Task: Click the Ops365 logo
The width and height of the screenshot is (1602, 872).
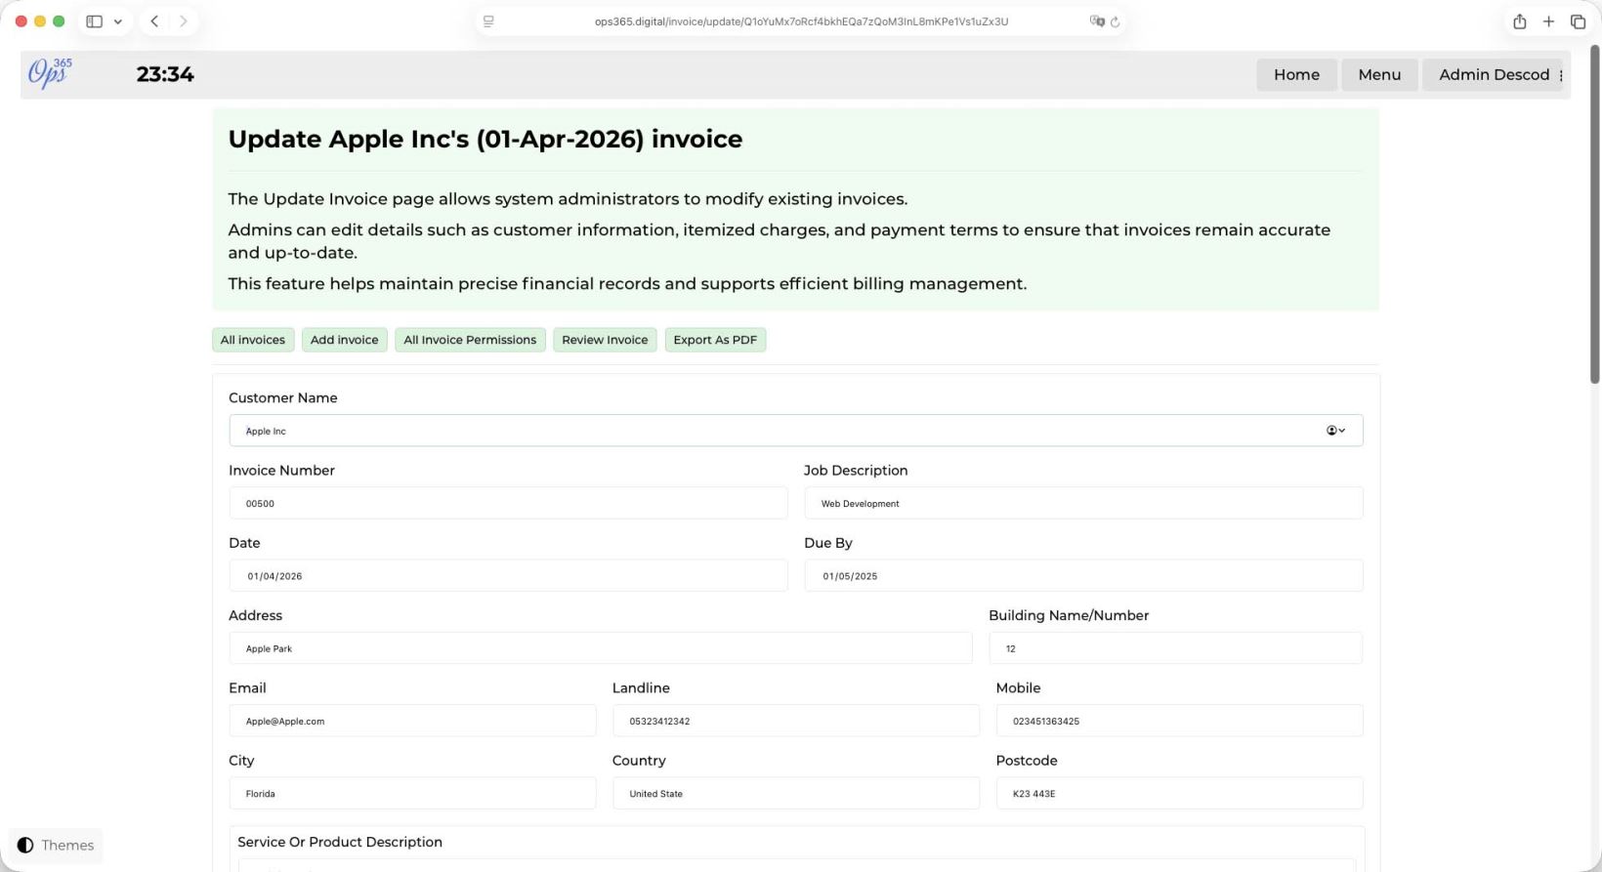Action: [50, 73]
